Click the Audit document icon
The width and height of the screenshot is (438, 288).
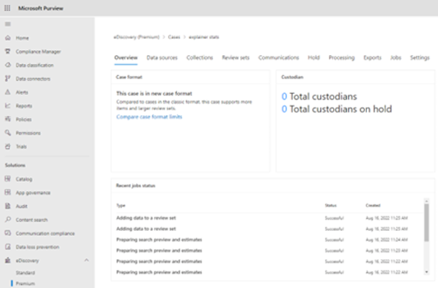8,206
